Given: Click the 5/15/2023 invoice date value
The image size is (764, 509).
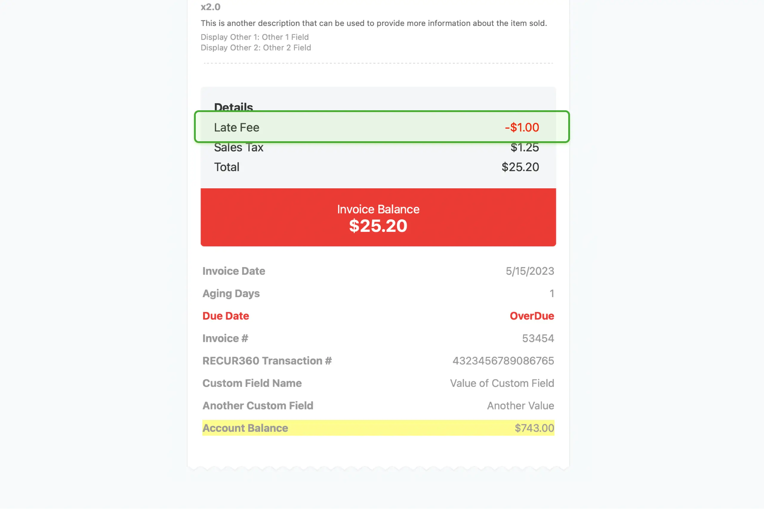Looking at the screenshot, I should (x=530, y=271).
